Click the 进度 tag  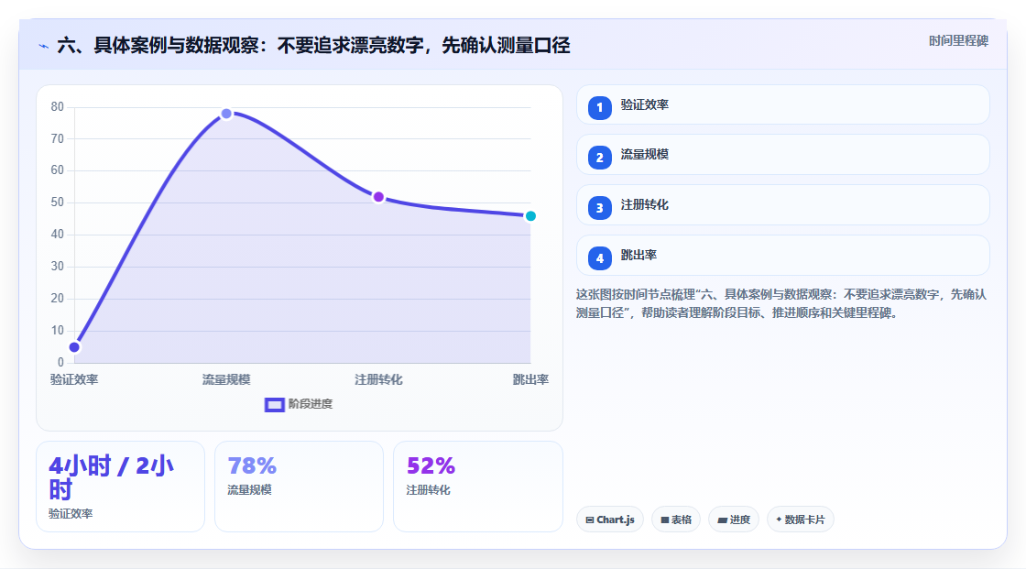coord(734,520)
